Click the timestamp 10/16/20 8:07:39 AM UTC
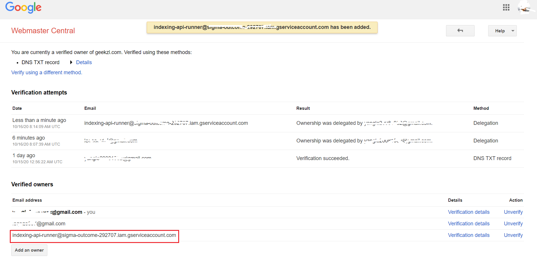 tap(36, 144)
